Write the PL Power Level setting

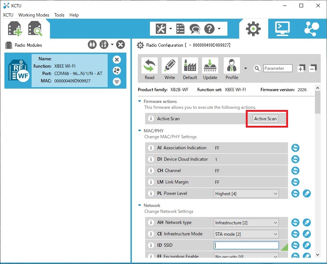coord(307,193)
